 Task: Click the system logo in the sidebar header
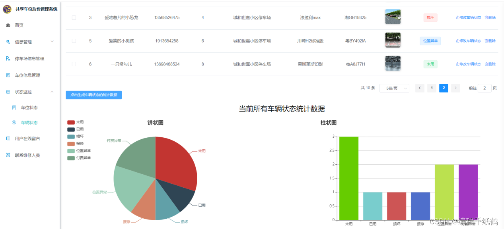7,9
